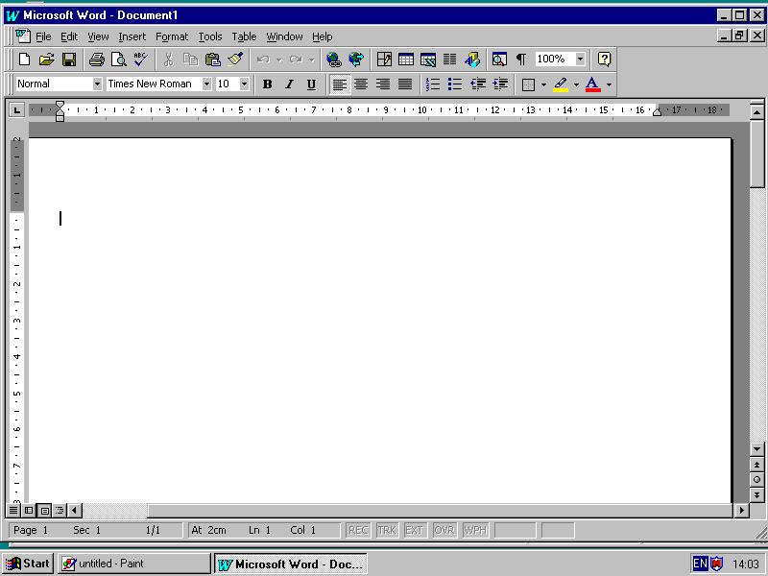Apply an outside border with the Borders icon

point(529,84)
